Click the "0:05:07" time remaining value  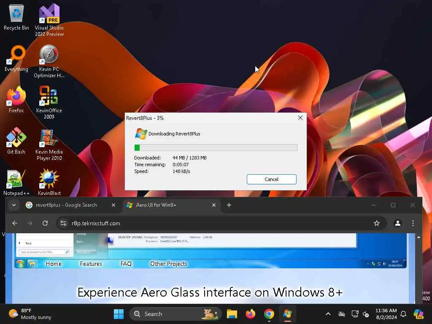click(x=181, y=165)
